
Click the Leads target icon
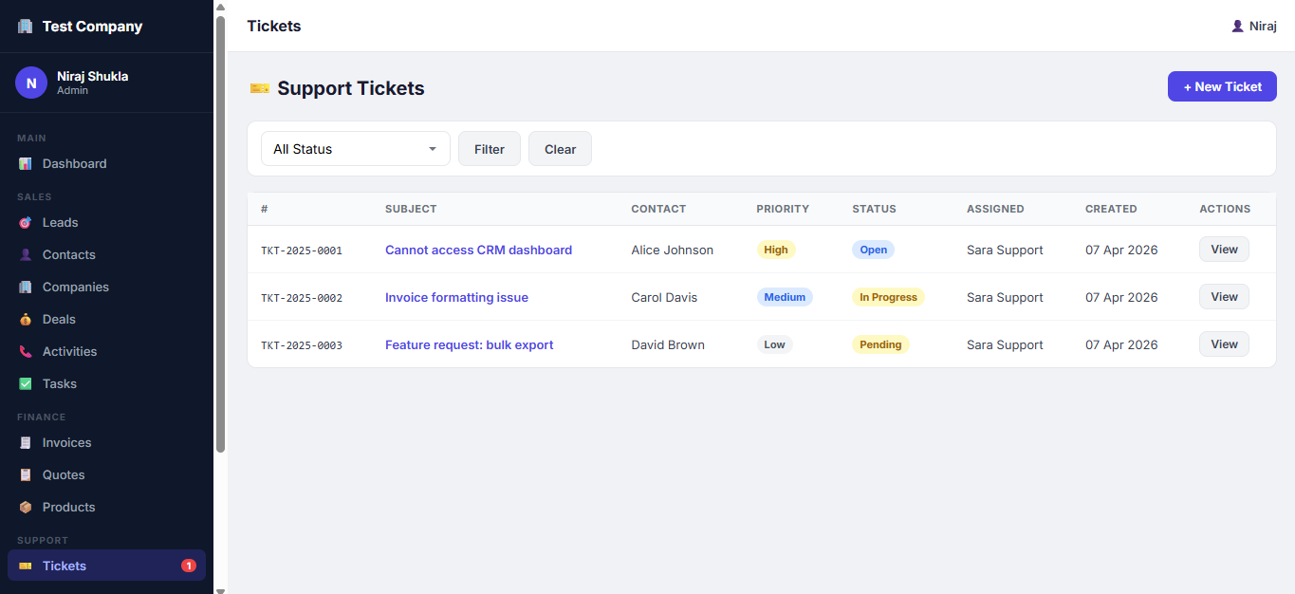[x=26, y=223]
